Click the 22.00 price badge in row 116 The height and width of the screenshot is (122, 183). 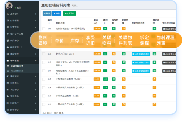(97, 79)
